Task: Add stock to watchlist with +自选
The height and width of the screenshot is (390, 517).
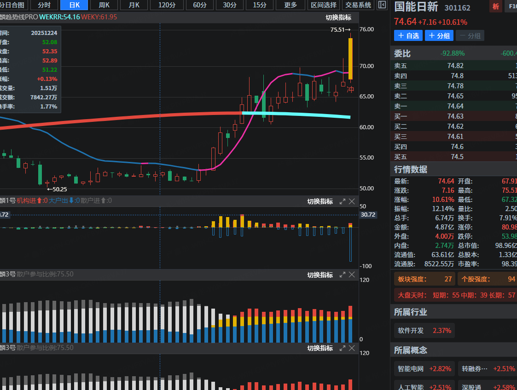Action: 408,35
